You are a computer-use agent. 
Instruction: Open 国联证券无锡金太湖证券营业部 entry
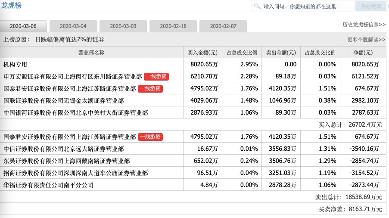coord(63,100)
